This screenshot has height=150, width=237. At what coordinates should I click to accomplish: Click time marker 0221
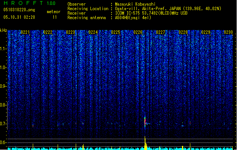coord(25,32)
